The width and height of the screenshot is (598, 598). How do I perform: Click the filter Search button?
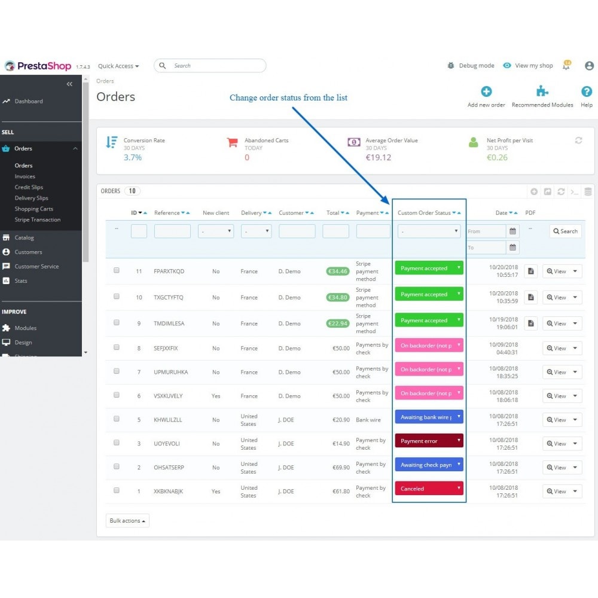coord(565,231)
